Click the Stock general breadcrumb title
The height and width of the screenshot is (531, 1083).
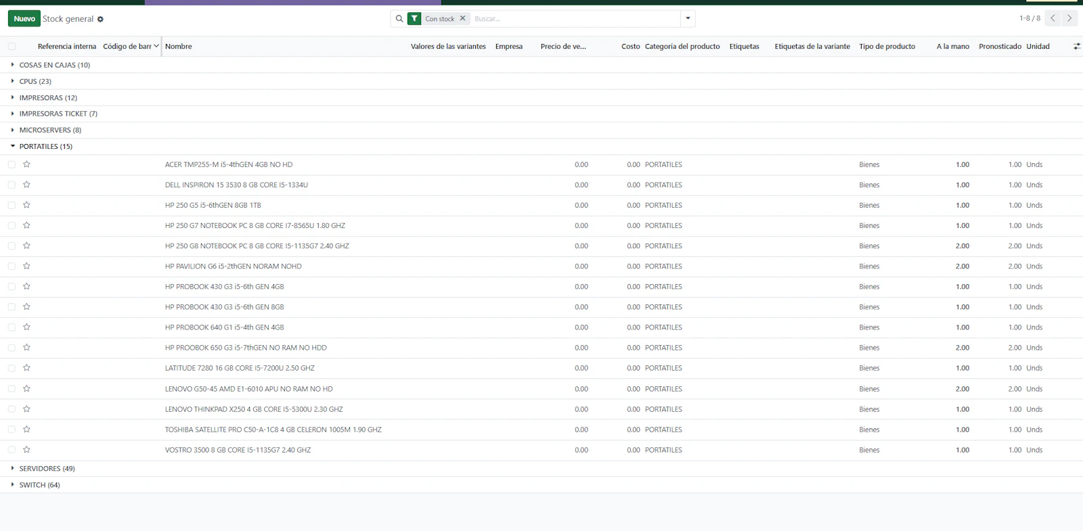click(68, 19)
